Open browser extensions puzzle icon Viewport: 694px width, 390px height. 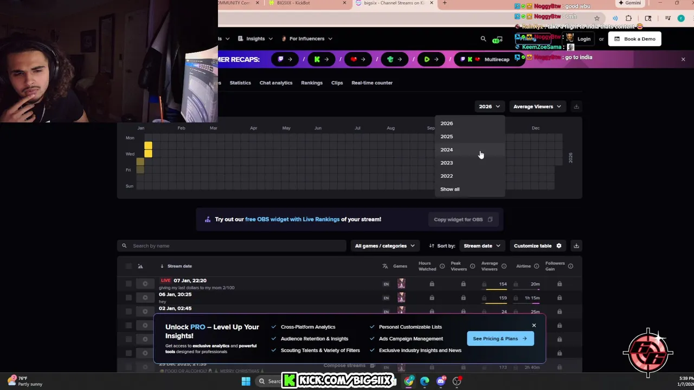pyautogui.click(x=628, y=18)
